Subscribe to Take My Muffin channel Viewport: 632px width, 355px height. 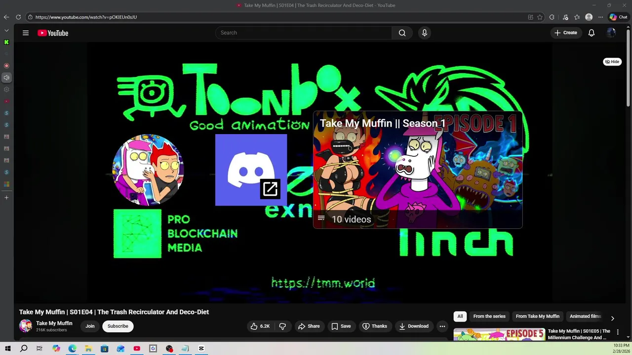[118, 326]
